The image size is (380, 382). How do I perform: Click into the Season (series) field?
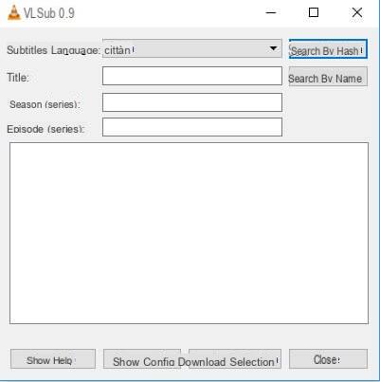coord(192,102)
